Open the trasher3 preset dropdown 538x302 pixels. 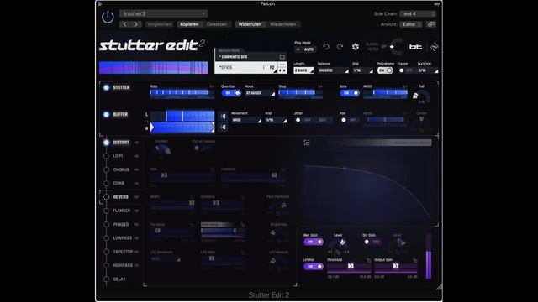coord(163,13)
